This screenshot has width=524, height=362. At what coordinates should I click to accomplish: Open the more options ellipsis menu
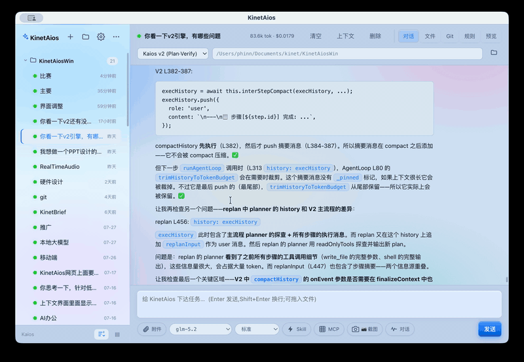pyautogui.click(x=116, y=37)
